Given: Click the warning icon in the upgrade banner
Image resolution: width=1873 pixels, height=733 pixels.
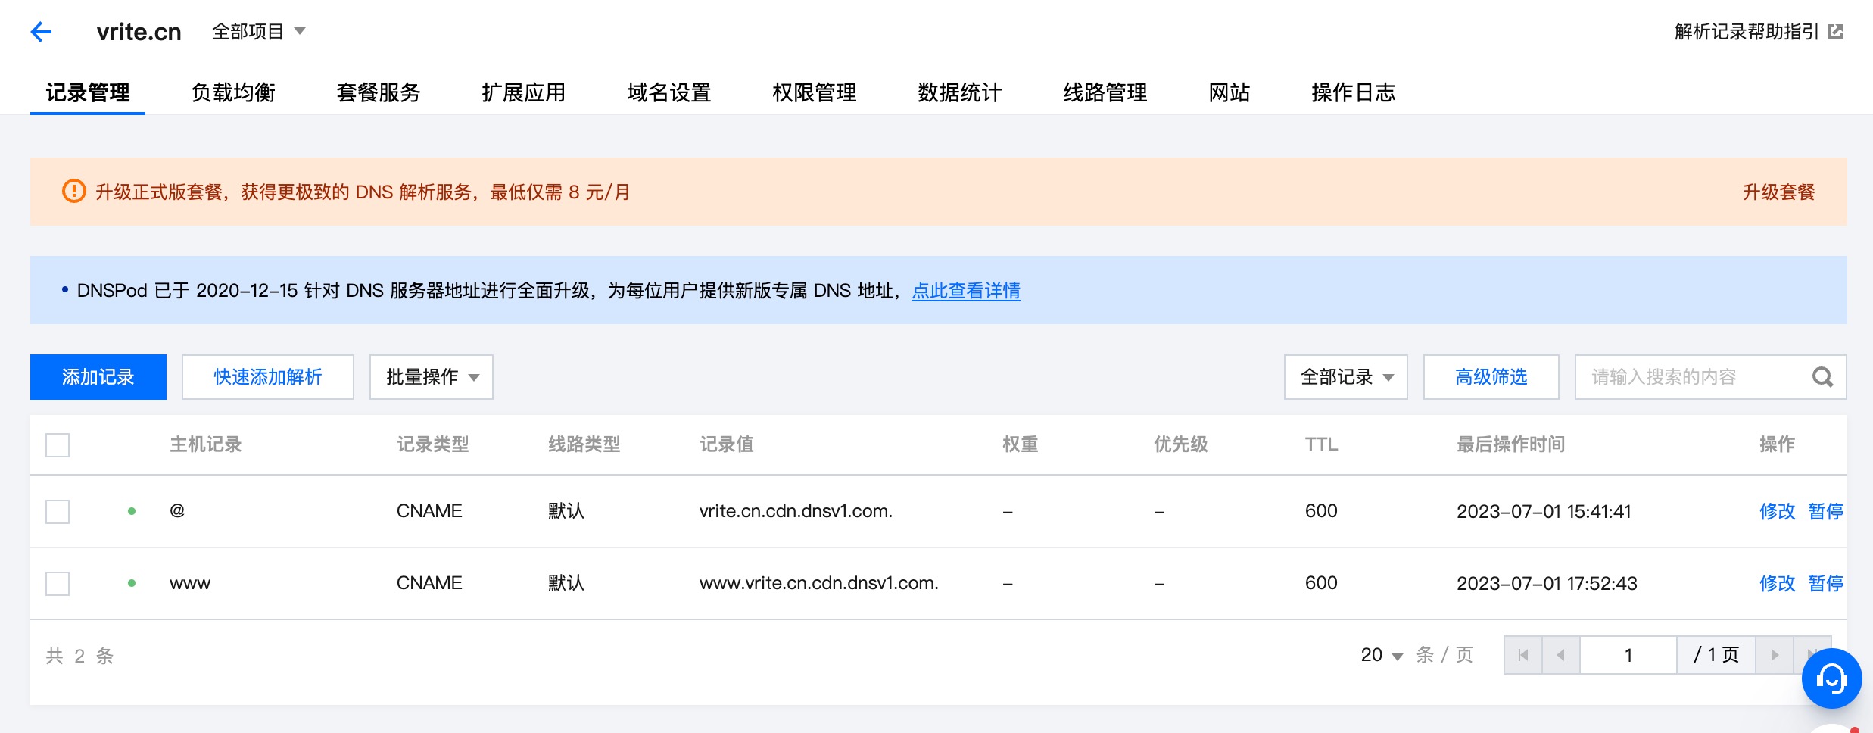Looking at the screenshot, I should tap(73, 192).
